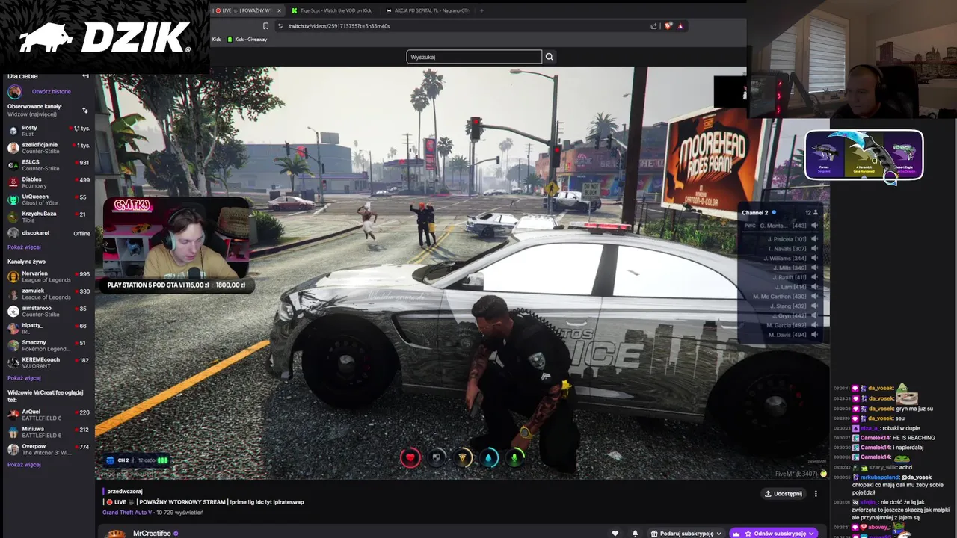Open Overpow The Witcher 3 channel
Viewport: 957px width, 538px height.
49,449
